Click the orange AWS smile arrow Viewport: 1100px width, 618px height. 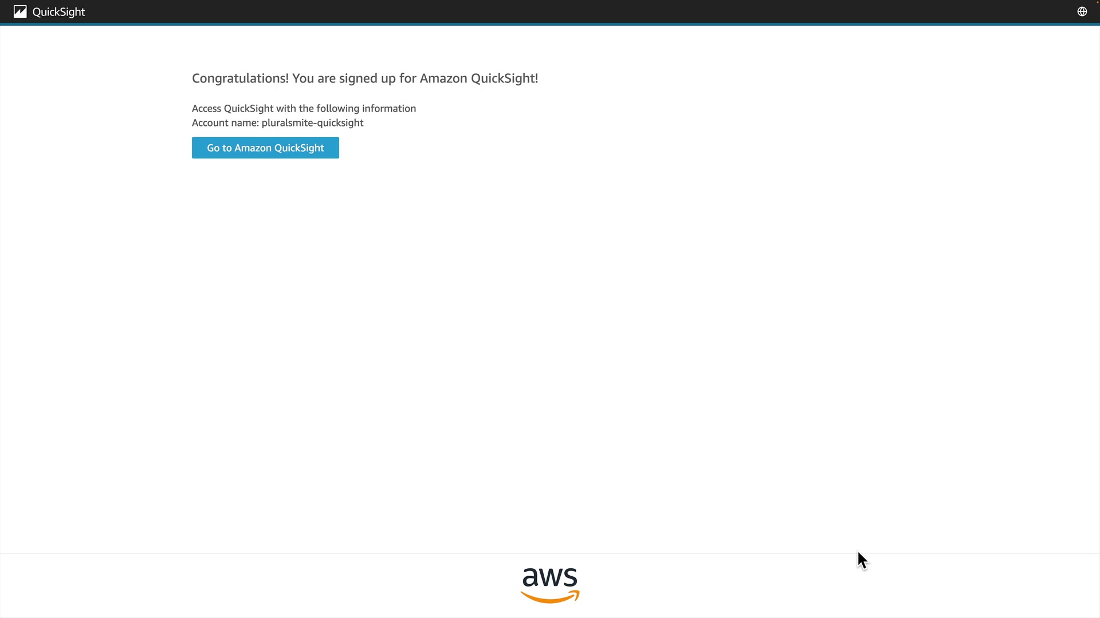(550, 598)
